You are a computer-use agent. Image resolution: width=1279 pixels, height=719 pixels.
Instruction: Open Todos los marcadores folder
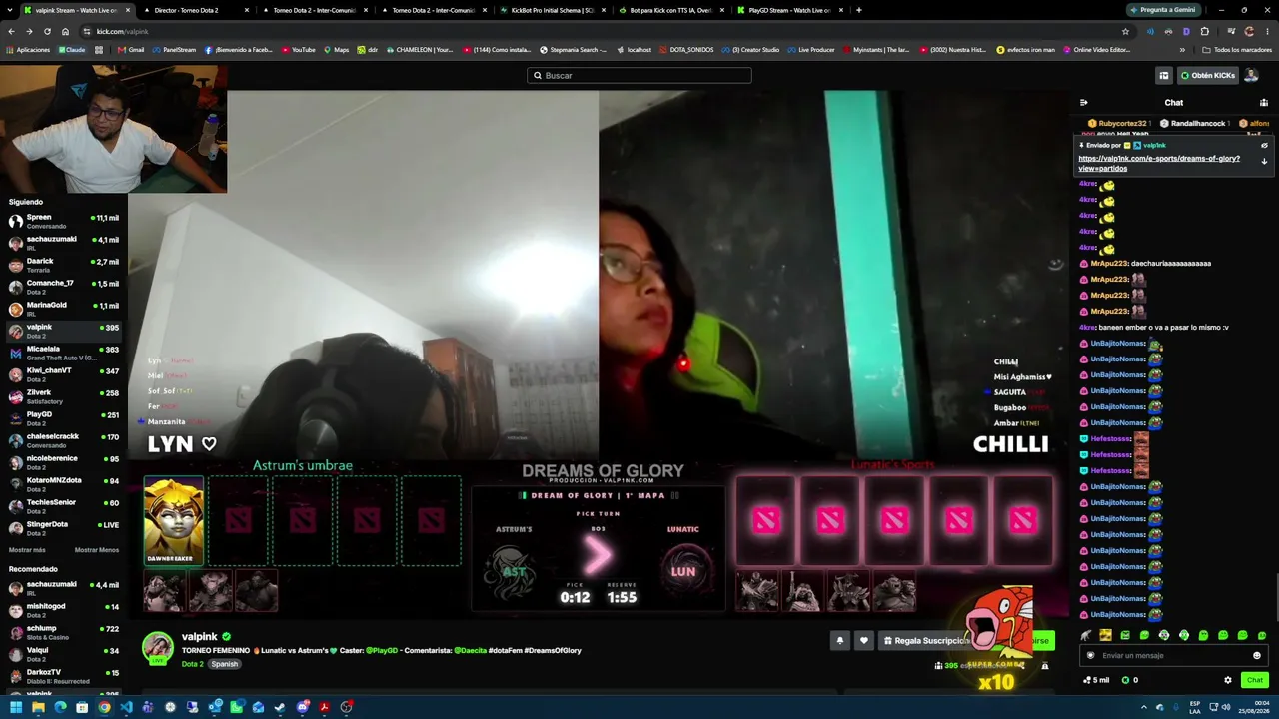[x=1237, y=49]
